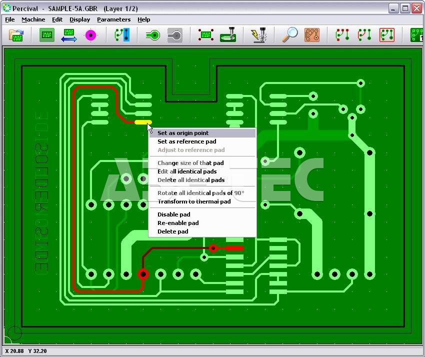Viewport: 425px width, 357px height.
Task: Open the Display menu
Action: [79, 19]
